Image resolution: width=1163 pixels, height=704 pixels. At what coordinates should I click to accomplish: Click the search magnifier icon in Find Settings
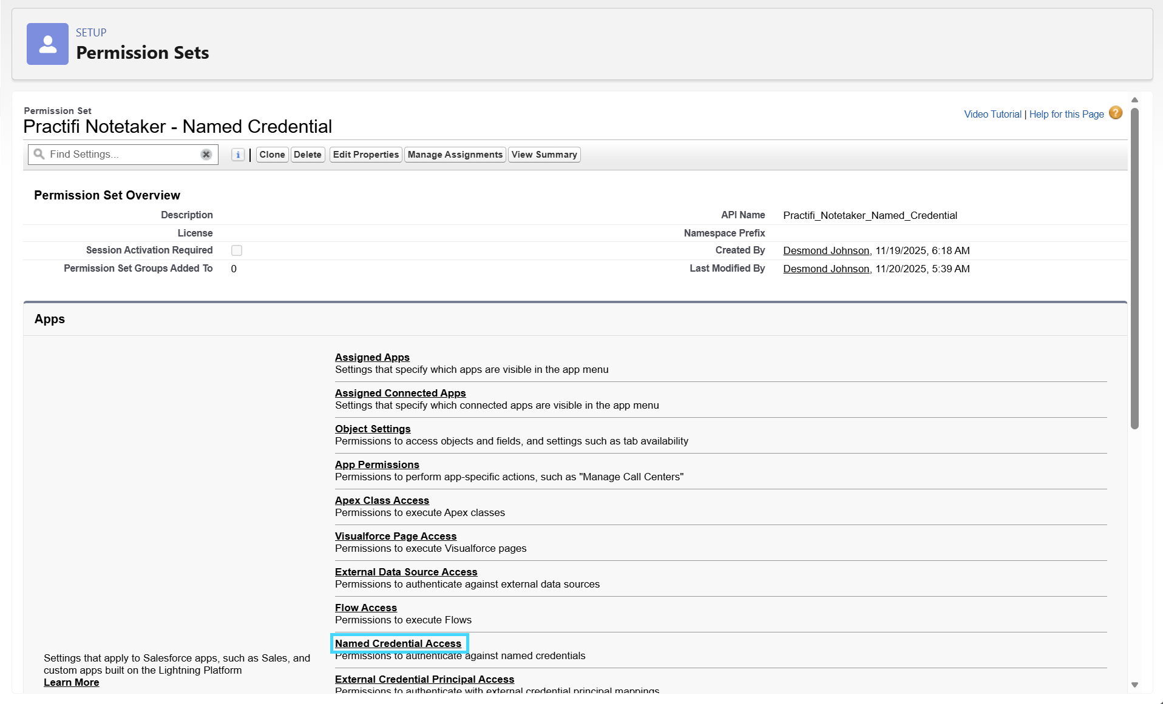pos(39,154)
